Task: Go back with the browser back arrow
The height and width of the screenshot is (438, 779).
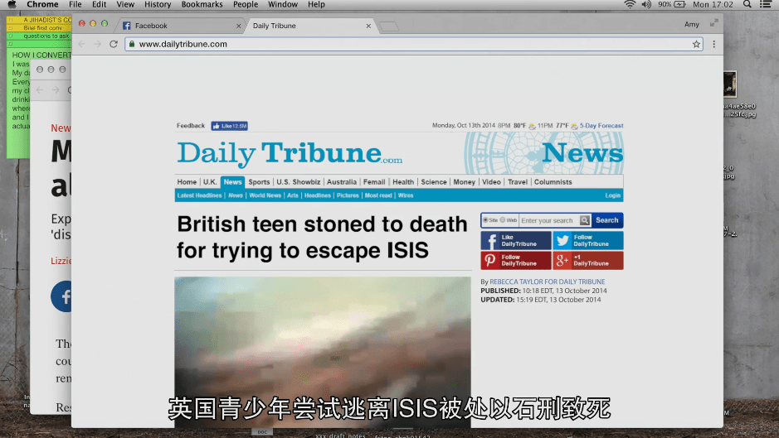Action: (x=82, y=44)
